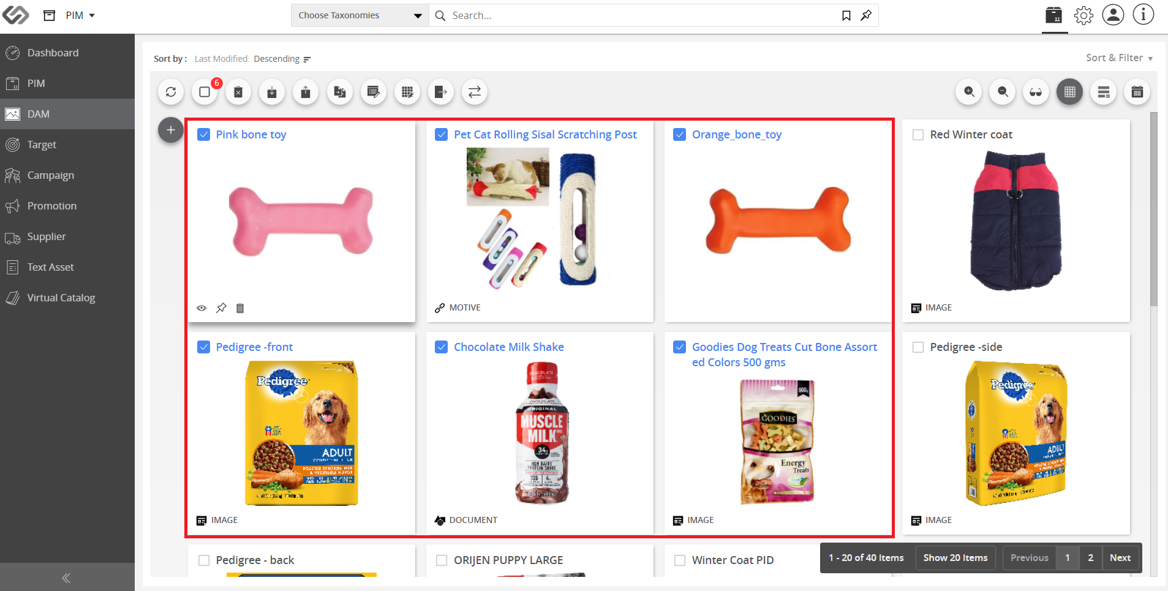Open the settings gear icon

[x=1083, y=15]
